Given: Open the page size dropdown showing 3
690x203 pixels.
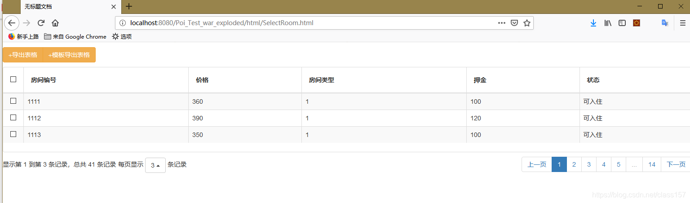Looking at the screenshot, I should pos(155,165).
